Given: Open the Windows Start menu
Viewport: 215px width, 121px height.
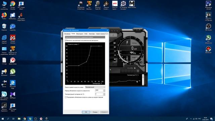Looking at the screenshot, I should 3,119.
